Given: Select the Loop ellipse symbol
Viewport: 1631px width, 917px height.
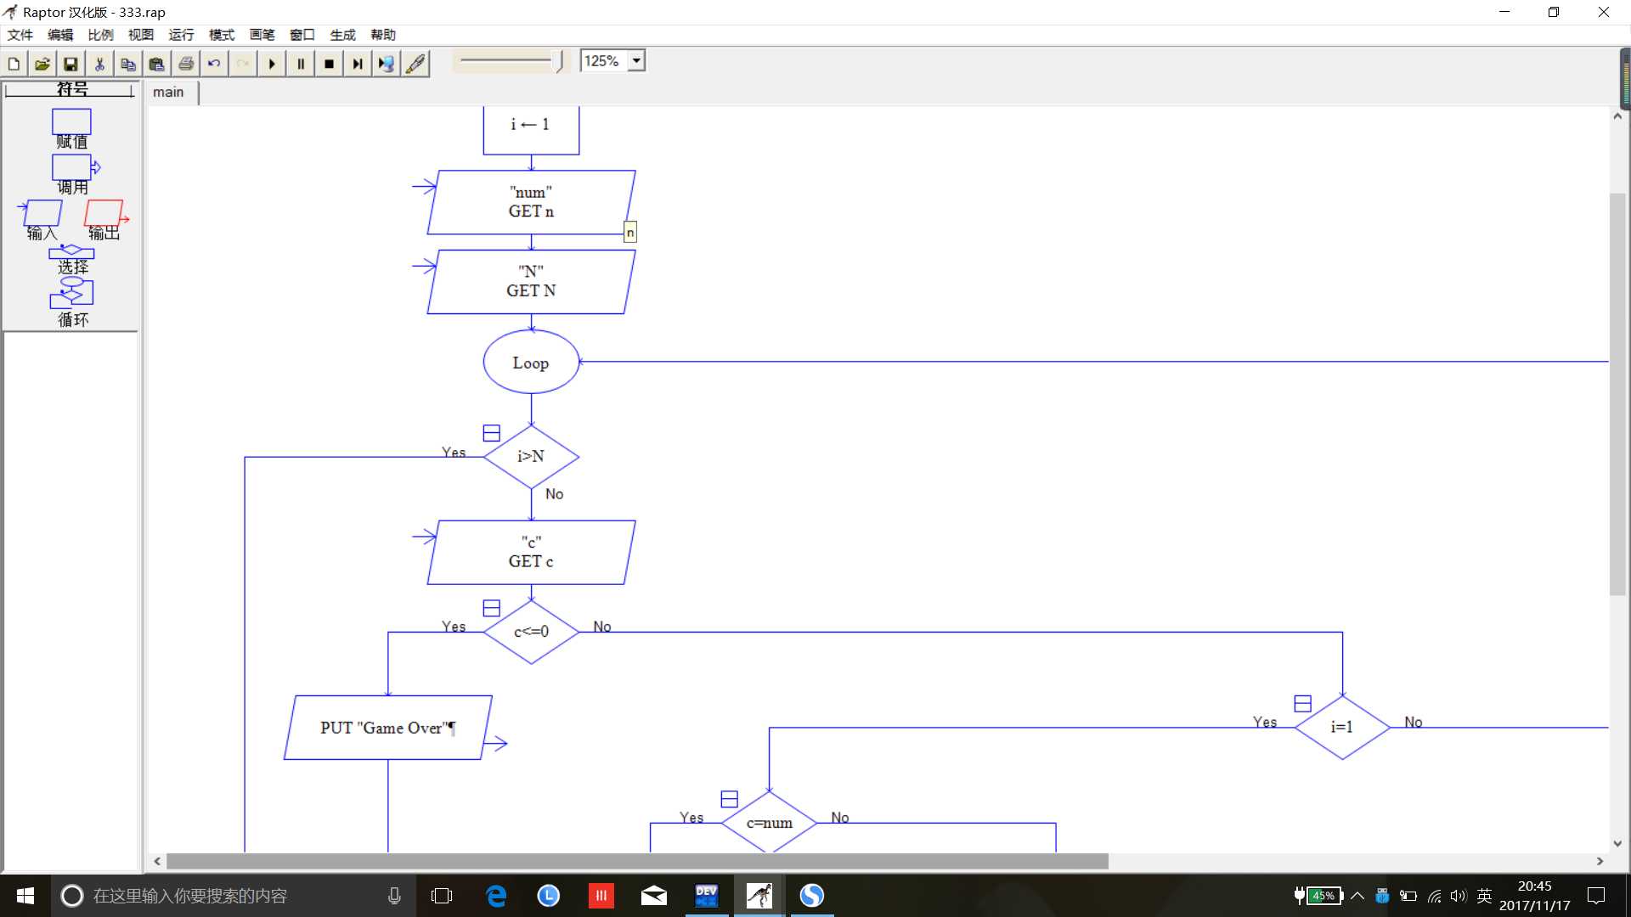Looking at the screenshot, I should pos(531,363).
